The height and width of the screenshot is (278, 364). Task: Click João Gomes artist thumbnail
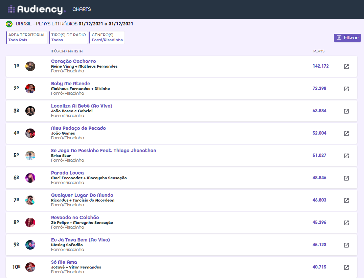pyautogui.click(x=30, y=133)
